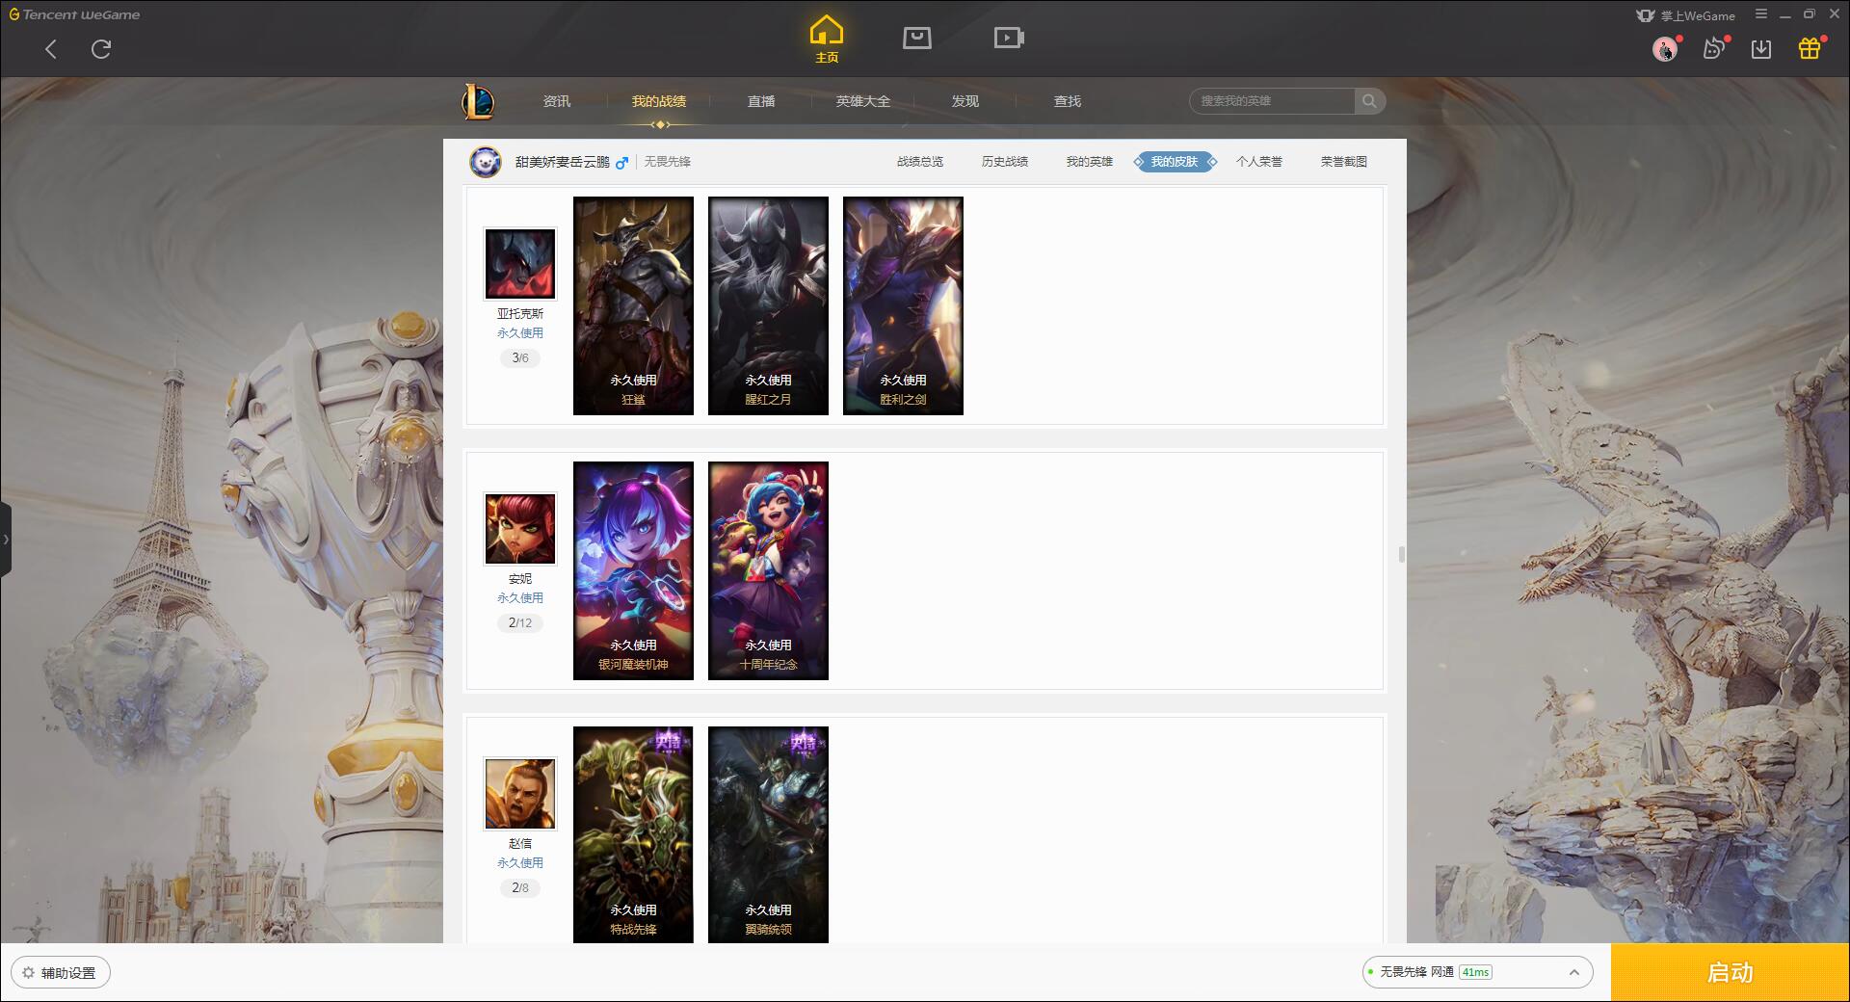Click the 2/12 skin count badge
Screen dimensions: 1850x1002
(520, 623)
